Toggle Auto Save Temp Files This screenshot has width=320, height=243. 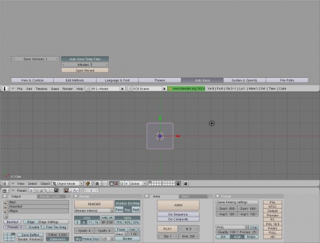point(85,59)
